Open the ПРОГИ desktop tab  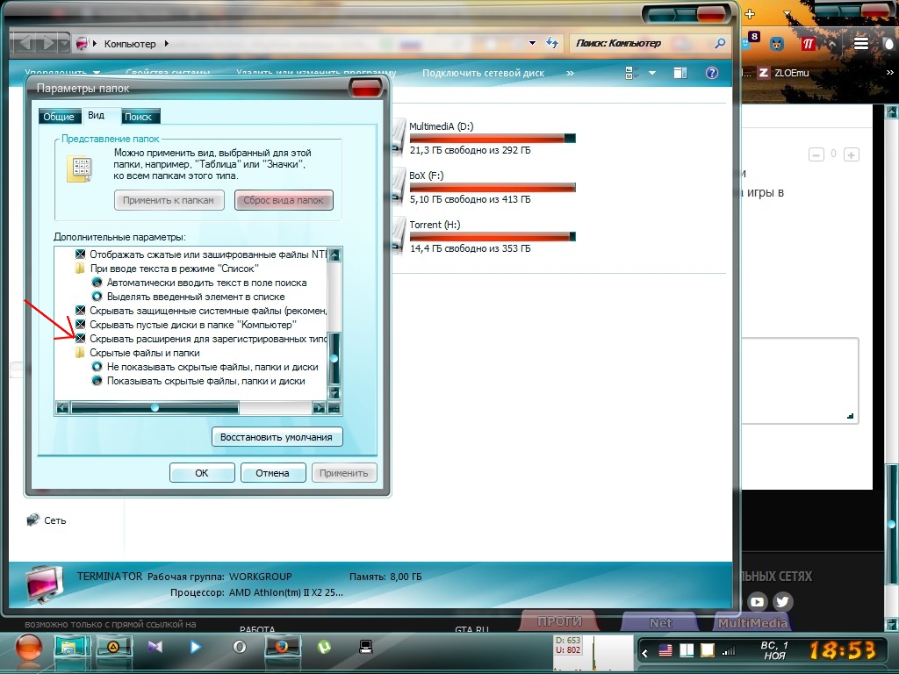pyautogui.click(x=559, y=621)
